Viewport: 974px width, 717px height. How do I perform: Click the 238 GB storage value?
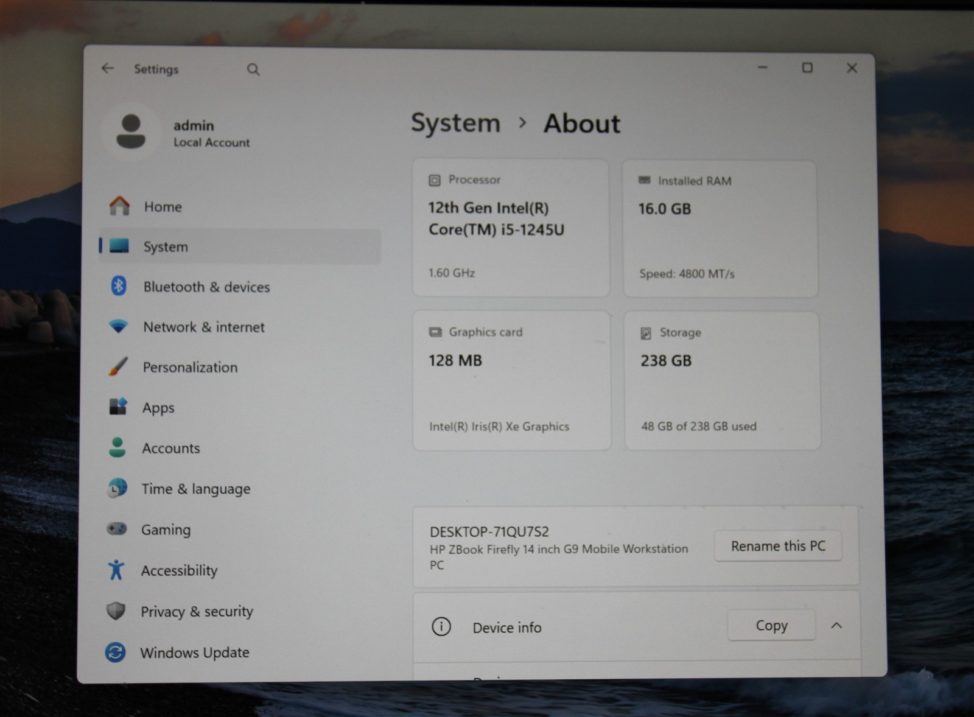click(x=666, y=361)
